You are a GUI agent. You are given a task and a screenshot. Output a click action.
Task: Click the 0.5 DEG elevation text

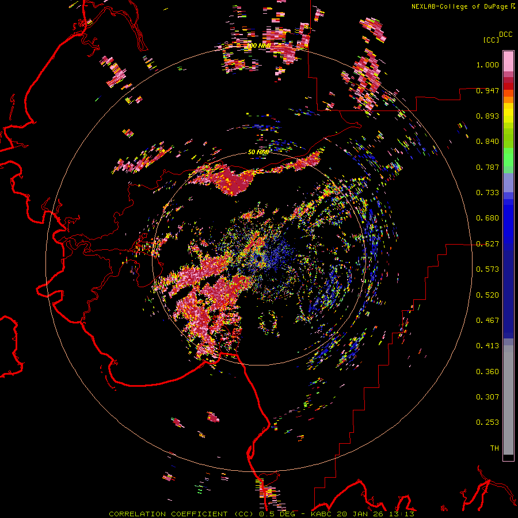tap(277, 514)
